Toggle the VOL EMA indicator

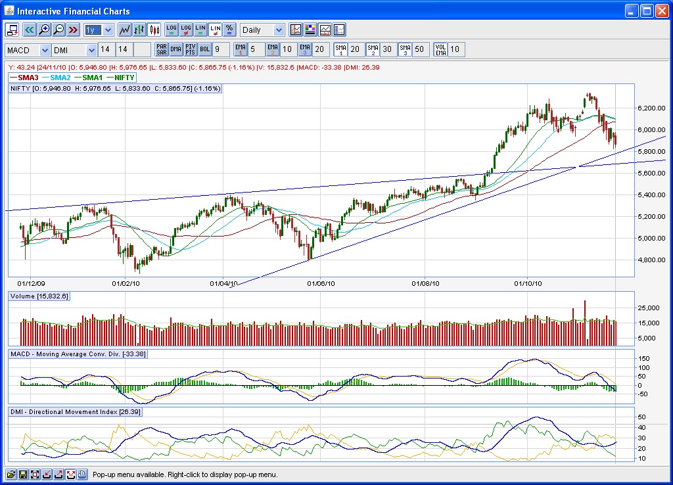(x=440, y=49)
